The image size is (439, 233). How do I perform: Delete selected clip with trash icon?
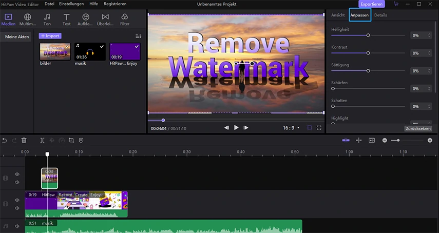tap(24, 141)
